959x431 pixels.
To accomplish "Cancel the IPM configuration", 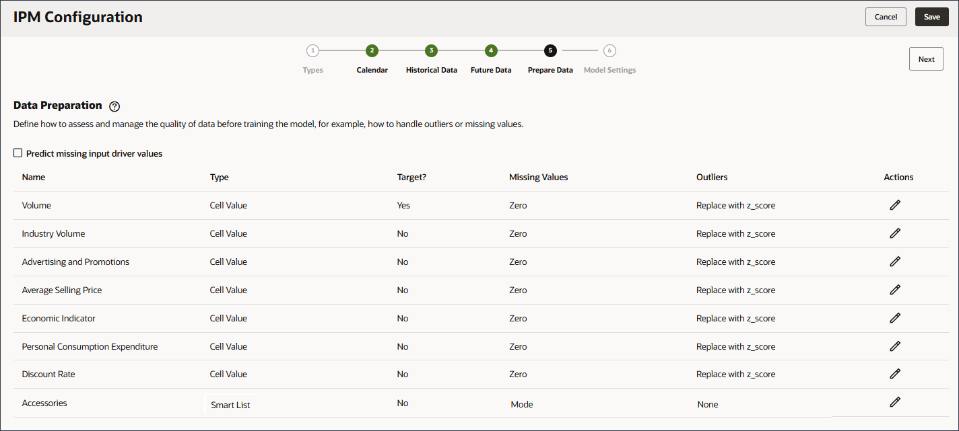I will [x=886, y=17].
